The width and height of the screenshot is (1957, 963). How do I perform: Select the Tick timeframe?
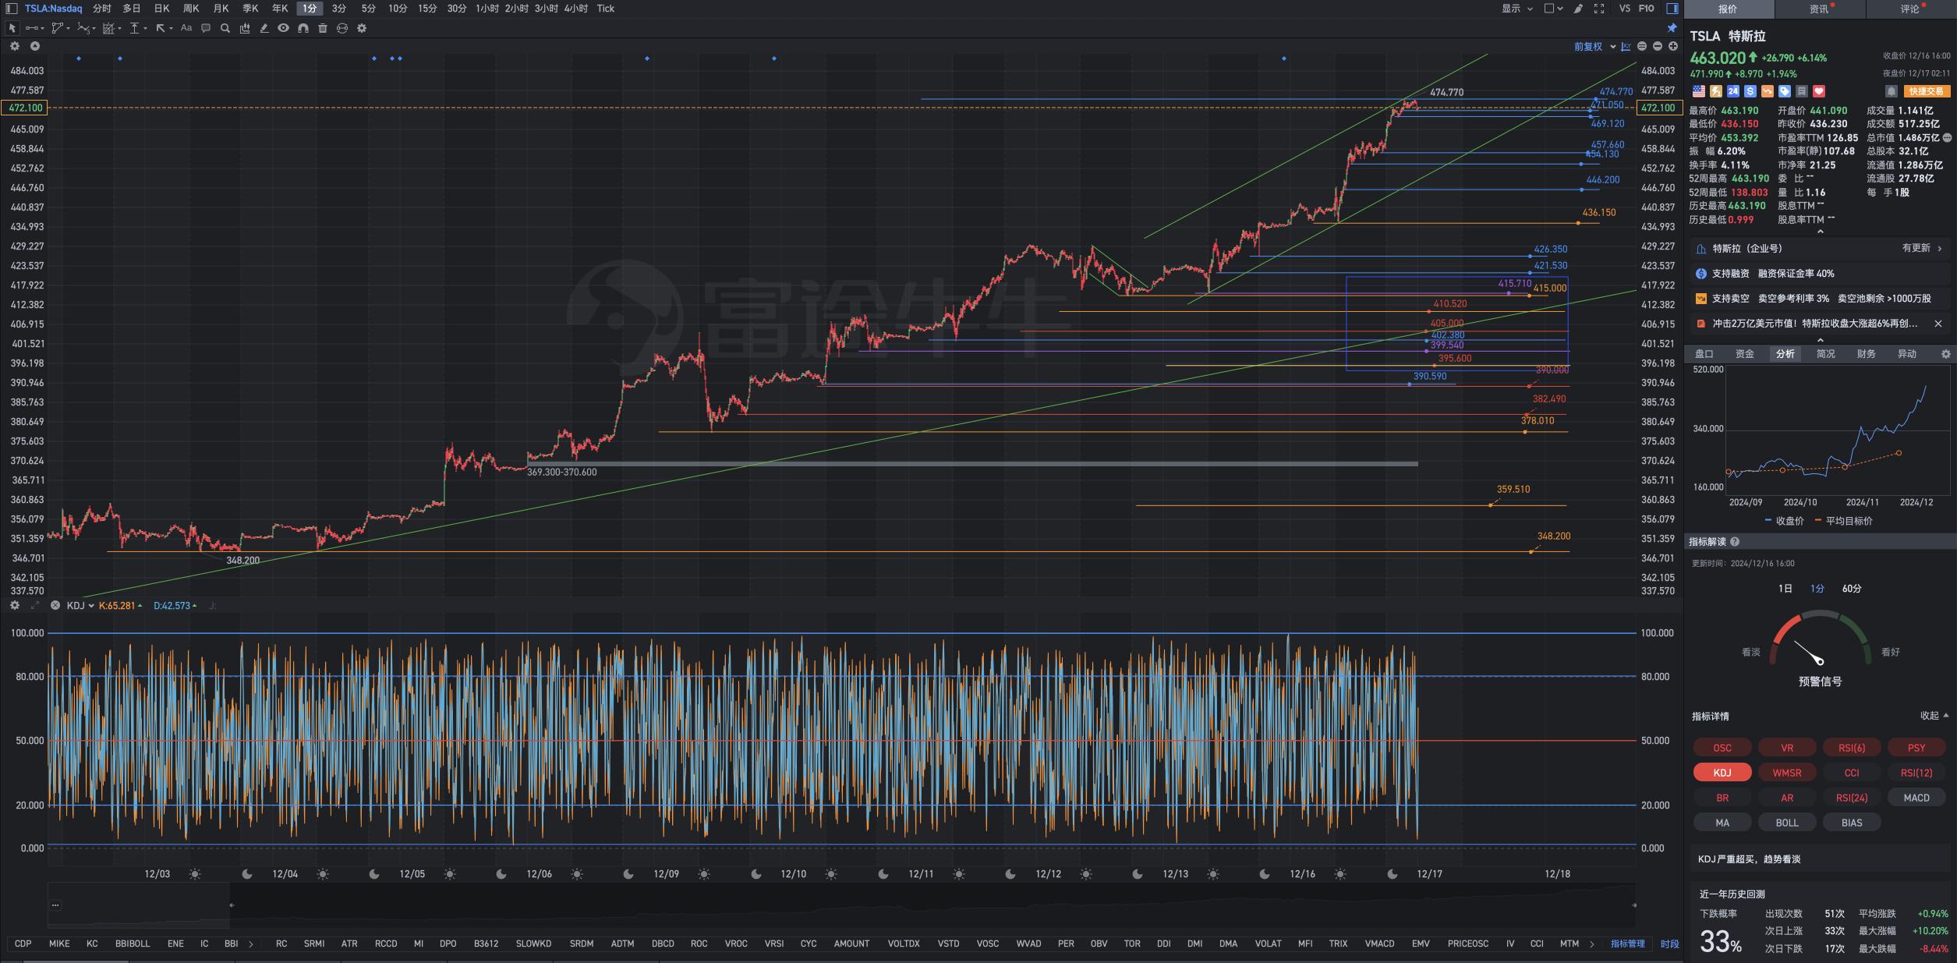606,9
